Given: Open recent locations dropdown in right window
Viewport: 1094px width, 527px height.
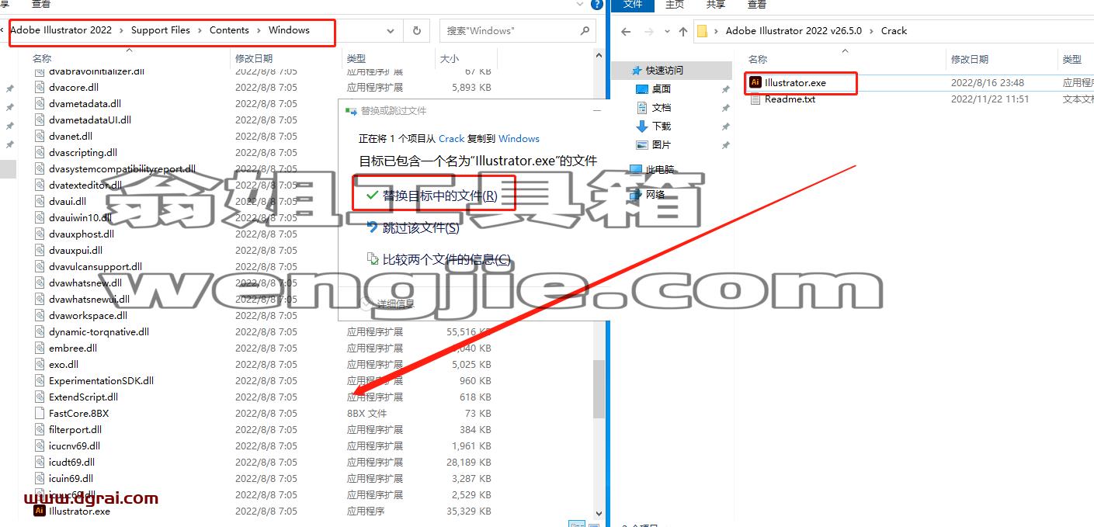Looking at the screenshot, I should [x=667, y=32].
